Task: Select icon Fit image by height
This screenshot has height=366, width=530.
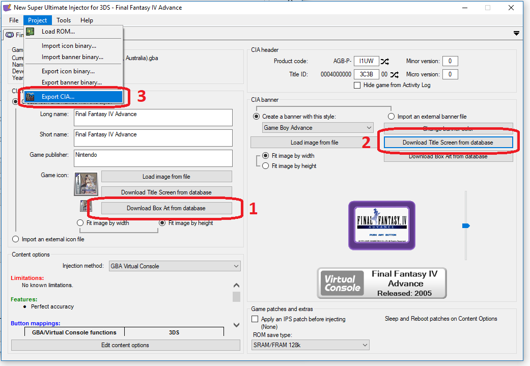Action: tap(162, 223)
